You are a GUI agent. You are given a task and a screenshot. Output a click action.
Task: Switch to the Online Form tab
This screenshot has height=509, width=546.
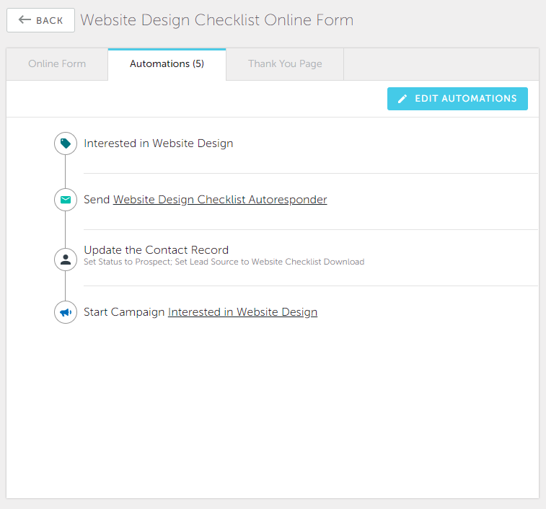[x=57, y=64]
